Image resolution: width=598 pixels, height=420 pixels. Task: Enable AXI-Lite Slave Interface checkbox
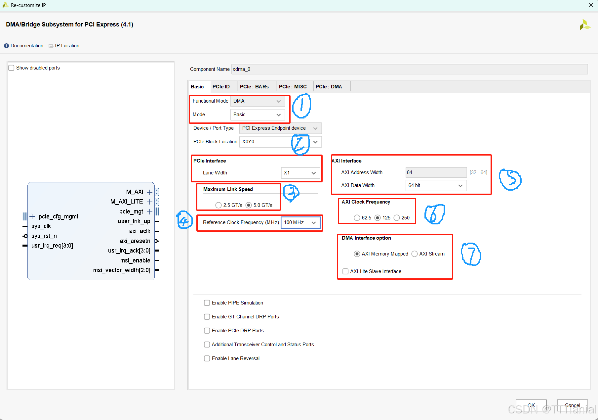tap(345, 271)
